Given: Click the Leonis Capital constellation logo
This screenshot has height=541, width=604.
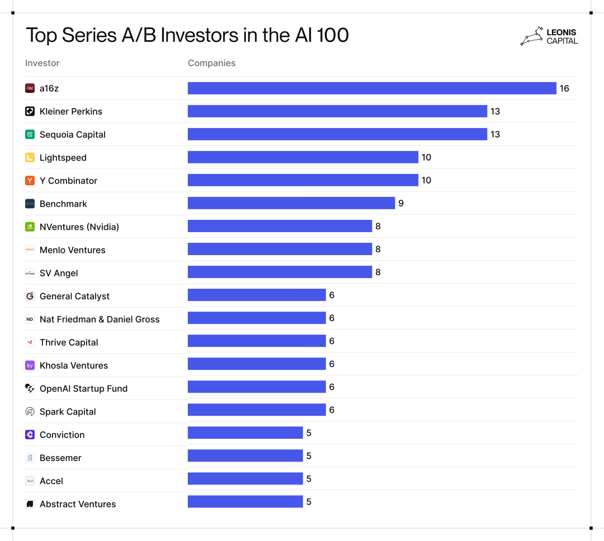Looking at the screenshot, I should click(x=531, y=36).
